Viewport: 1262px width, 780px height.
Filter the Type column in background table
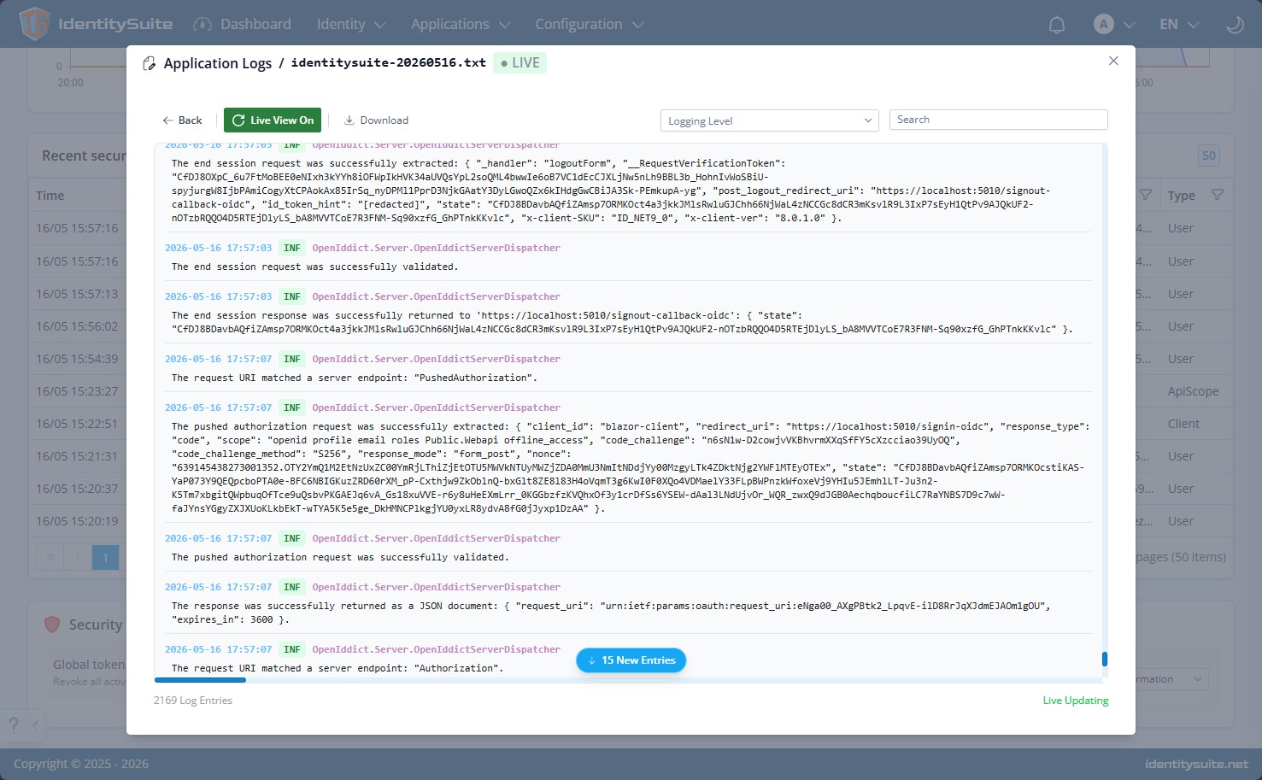(x=1218, y=196)
